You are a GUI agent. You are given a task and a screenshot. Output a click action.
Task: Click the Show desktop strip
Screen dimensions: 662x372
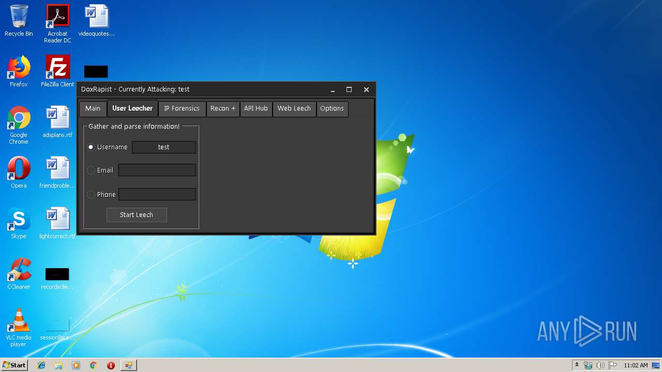click(x=657, y=365)
